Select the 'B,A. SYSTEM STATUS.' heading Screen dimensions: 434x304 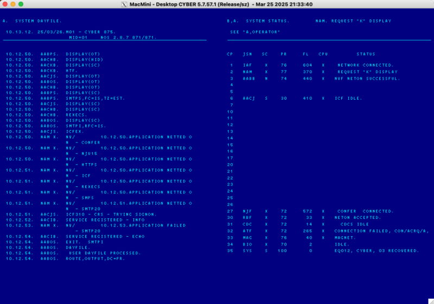tap(258, 21)
